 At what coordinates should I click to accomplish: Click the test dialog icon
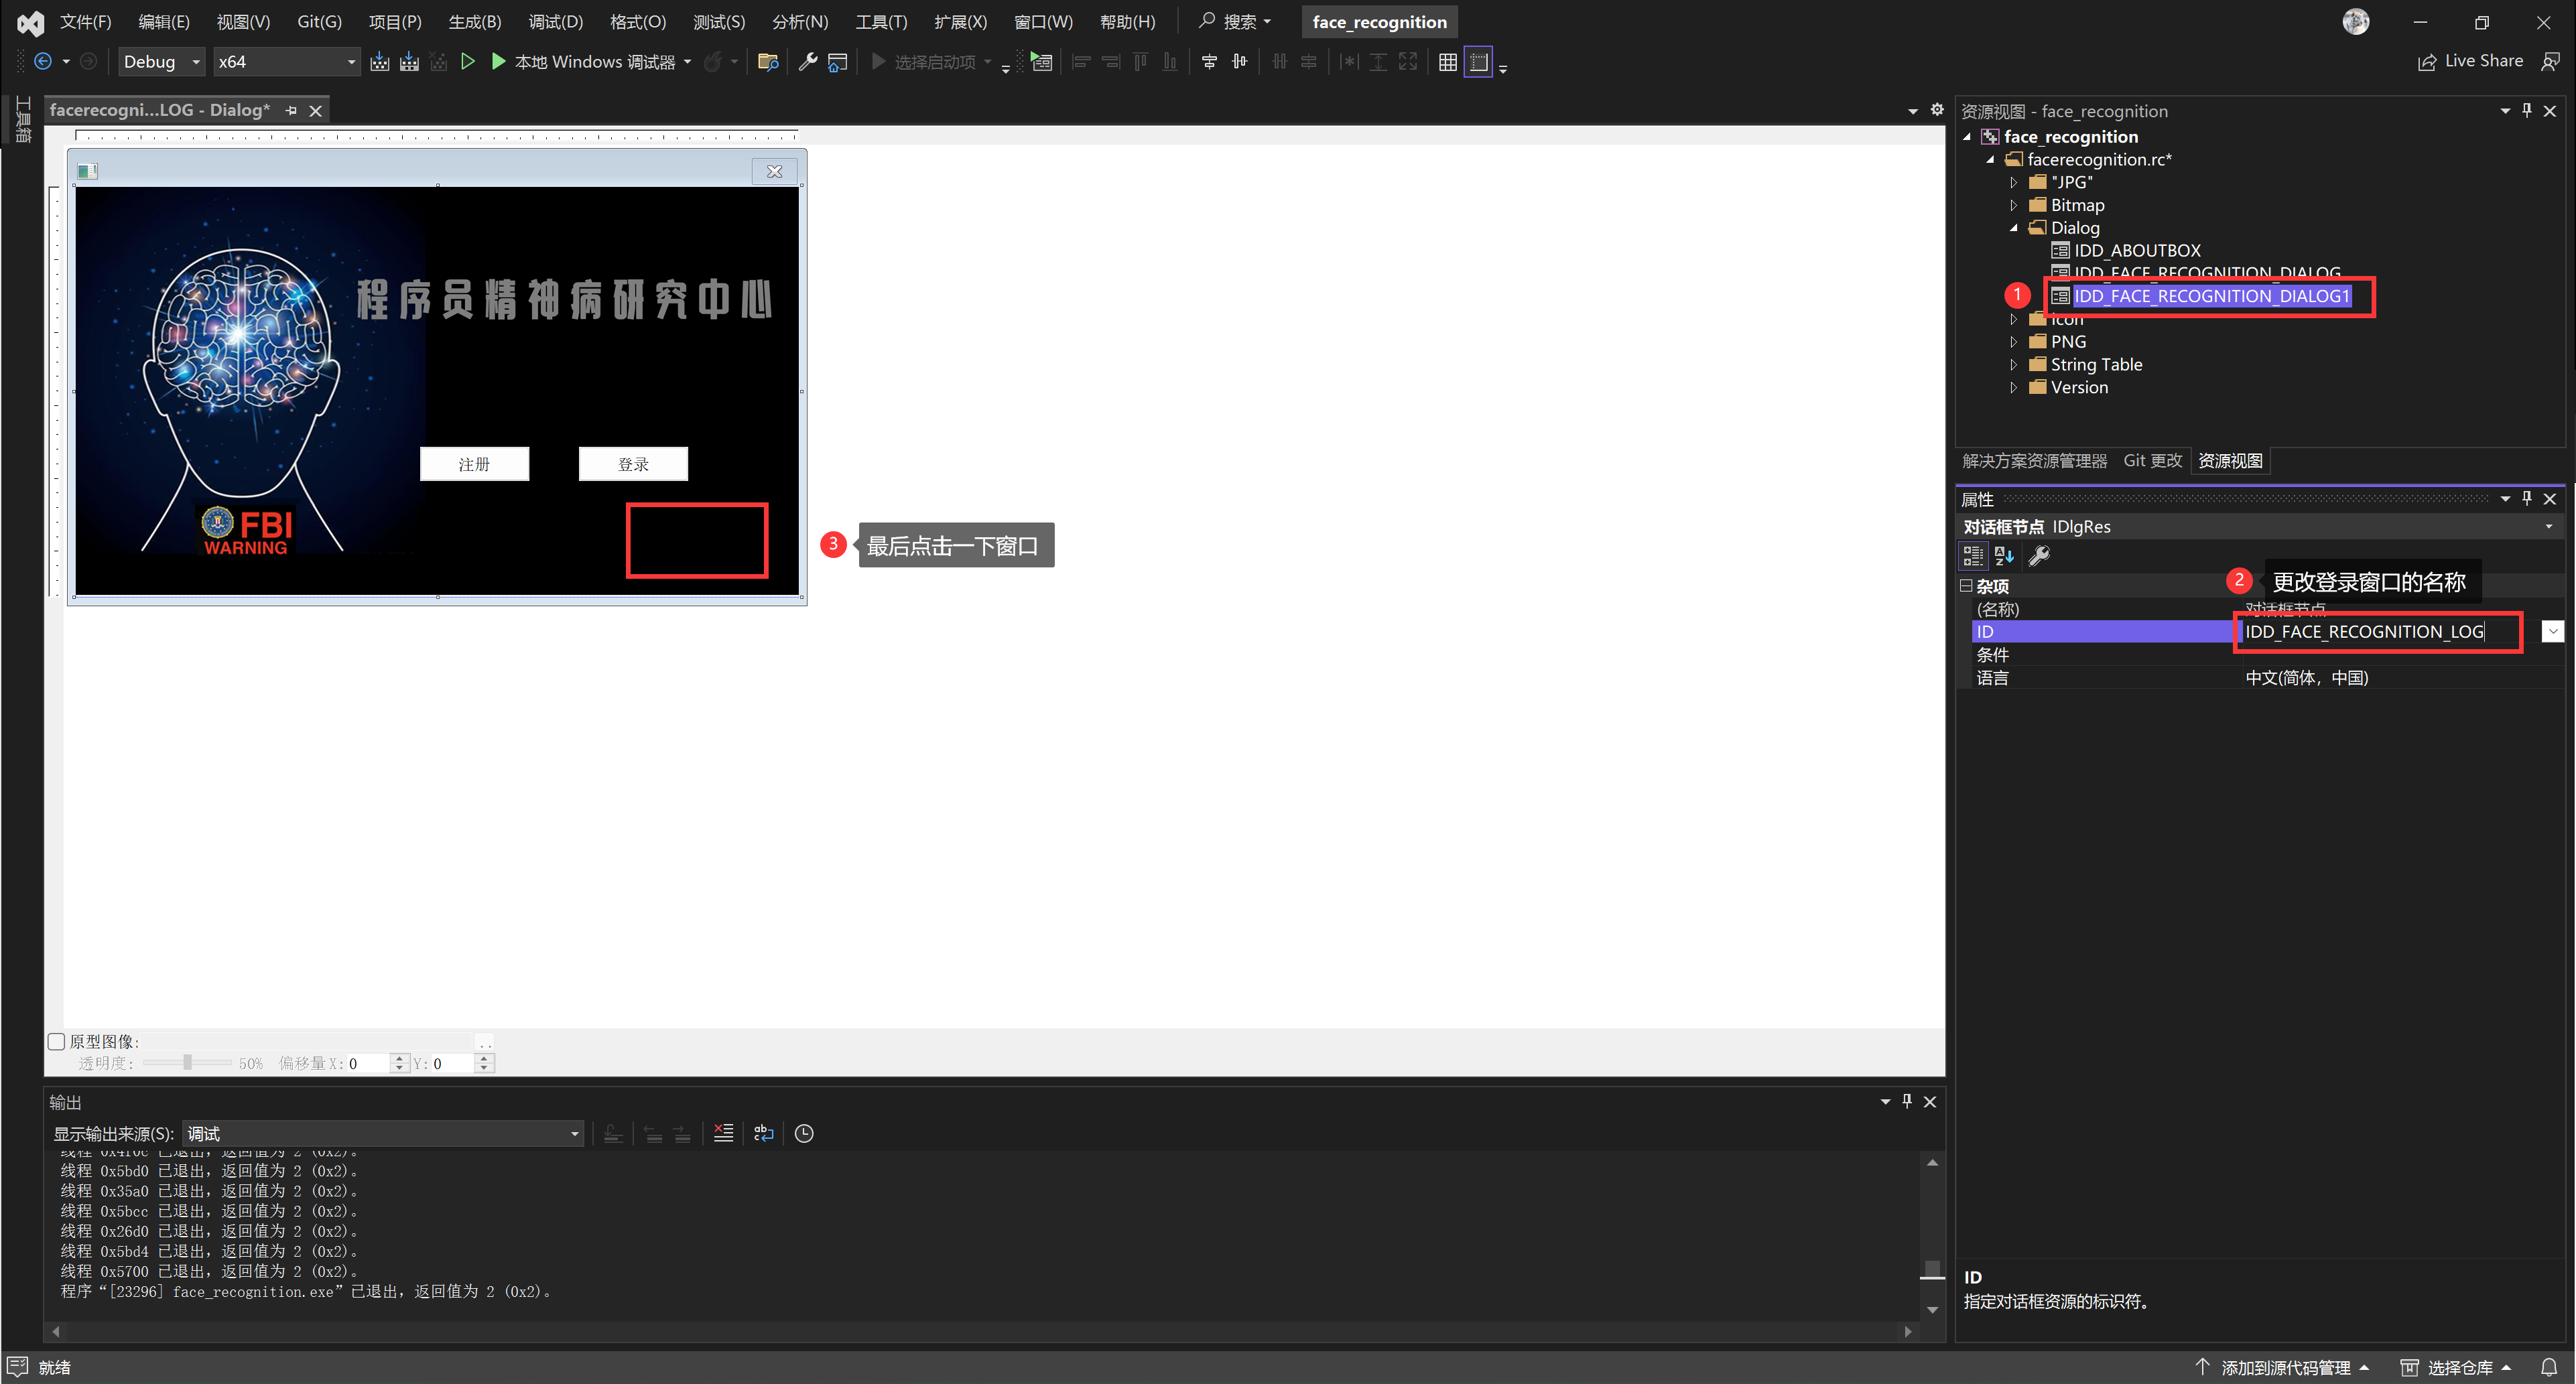click(1041, 62)
